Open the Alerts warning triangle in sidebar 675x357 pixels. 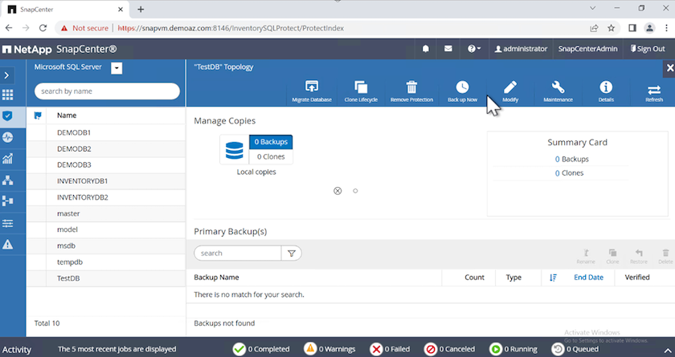8,245
